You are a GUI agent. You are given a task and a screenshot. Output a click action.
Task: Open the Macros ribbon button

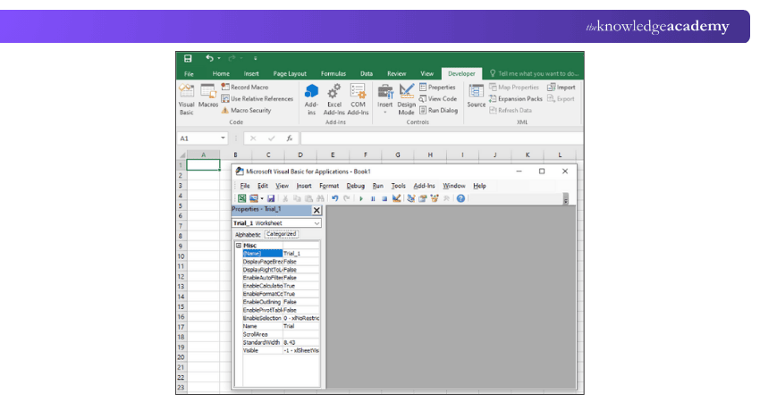(x=207, y=96)
